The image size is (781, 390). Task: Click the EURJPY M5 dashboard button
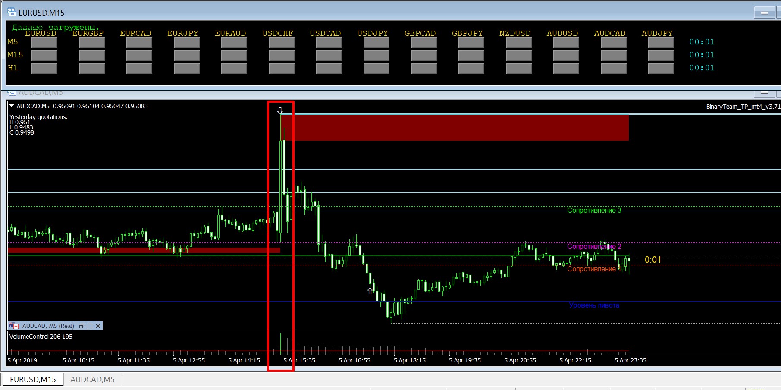tap(187, 42)
